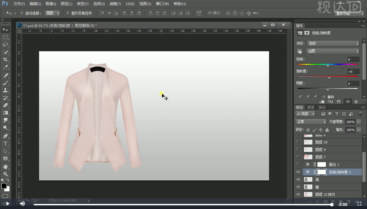This screenshot has width=367, height=209.
Task: Hide the 色相/饱和度 1 layer
Action: point(298,172)
